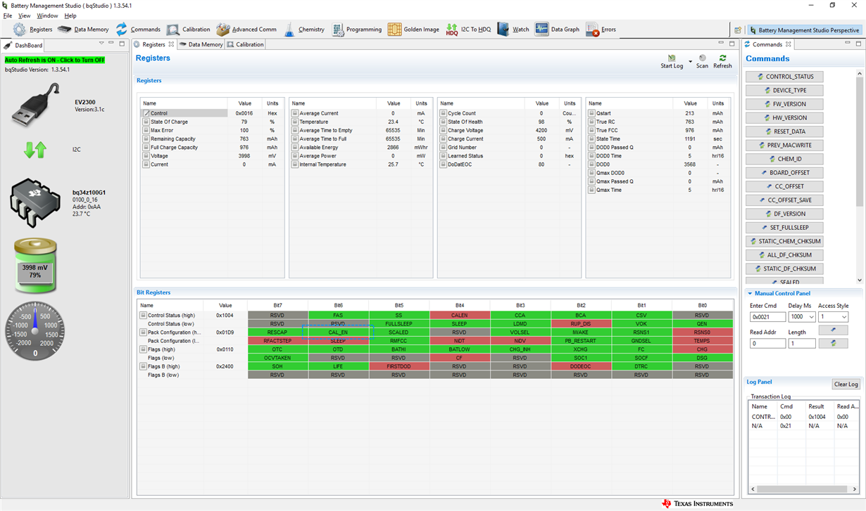Screen dimensions: 866x511
Task: Click the Length input field
Action: (802, 344)
